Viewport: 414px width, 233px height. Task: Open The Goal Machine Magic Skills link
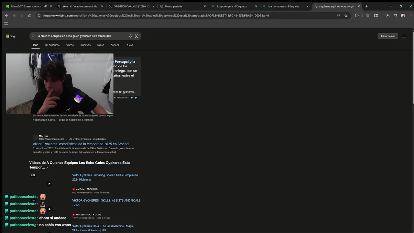click(103, 228)
